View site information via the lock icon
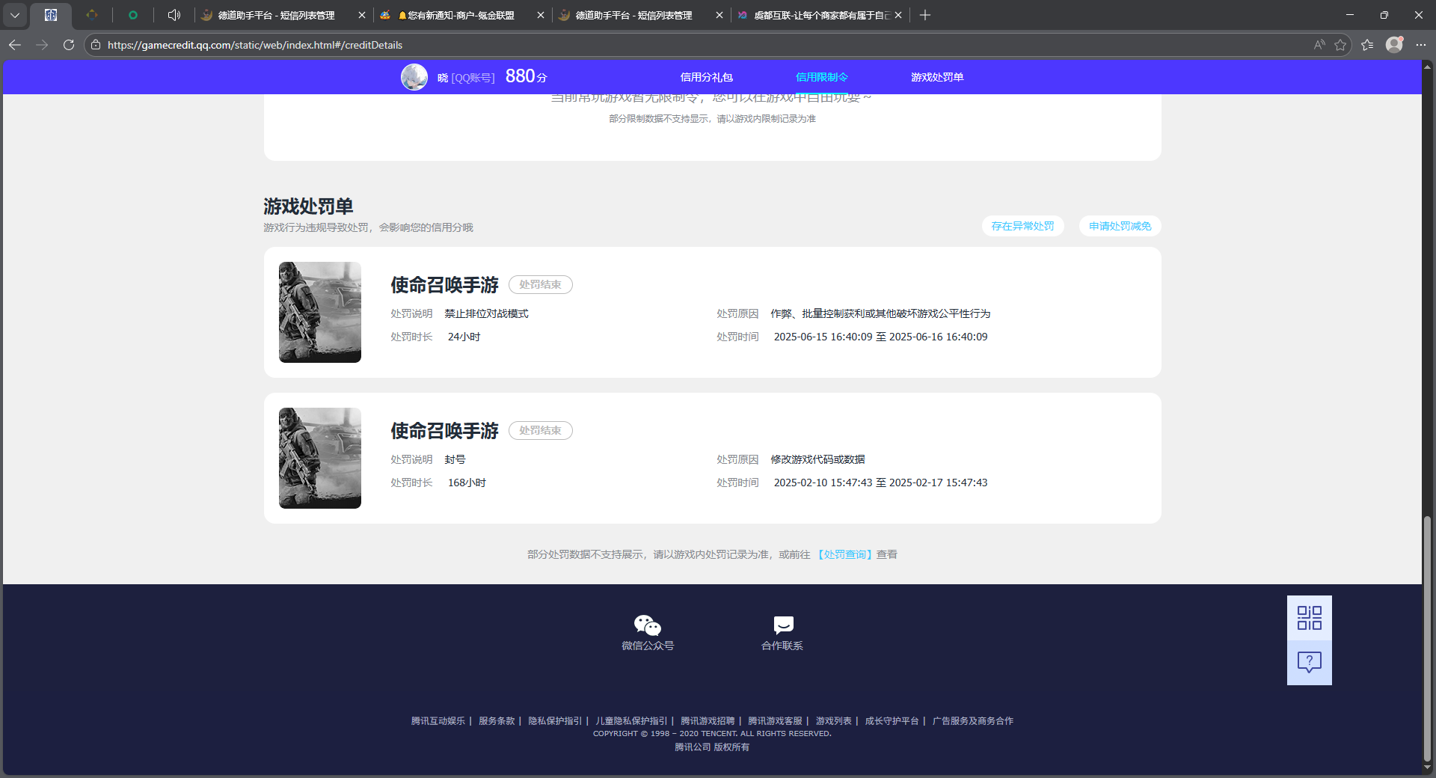This screenshot has height=778, width=1436. click(96, 45)
